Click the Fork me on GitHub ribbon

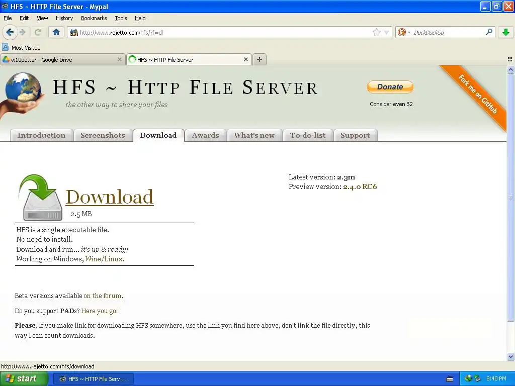click(478, 93)
